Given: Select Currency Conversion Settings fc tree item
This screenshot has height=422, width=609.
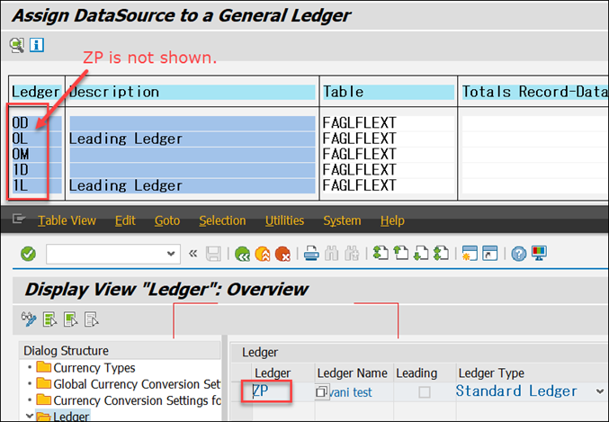Looking at the screenshot, I should point(137,400).
